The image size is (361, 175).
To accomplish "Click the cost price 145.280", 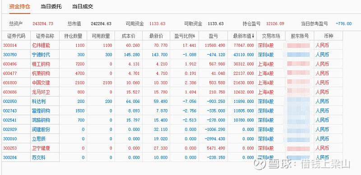I will tap(133, 55).
